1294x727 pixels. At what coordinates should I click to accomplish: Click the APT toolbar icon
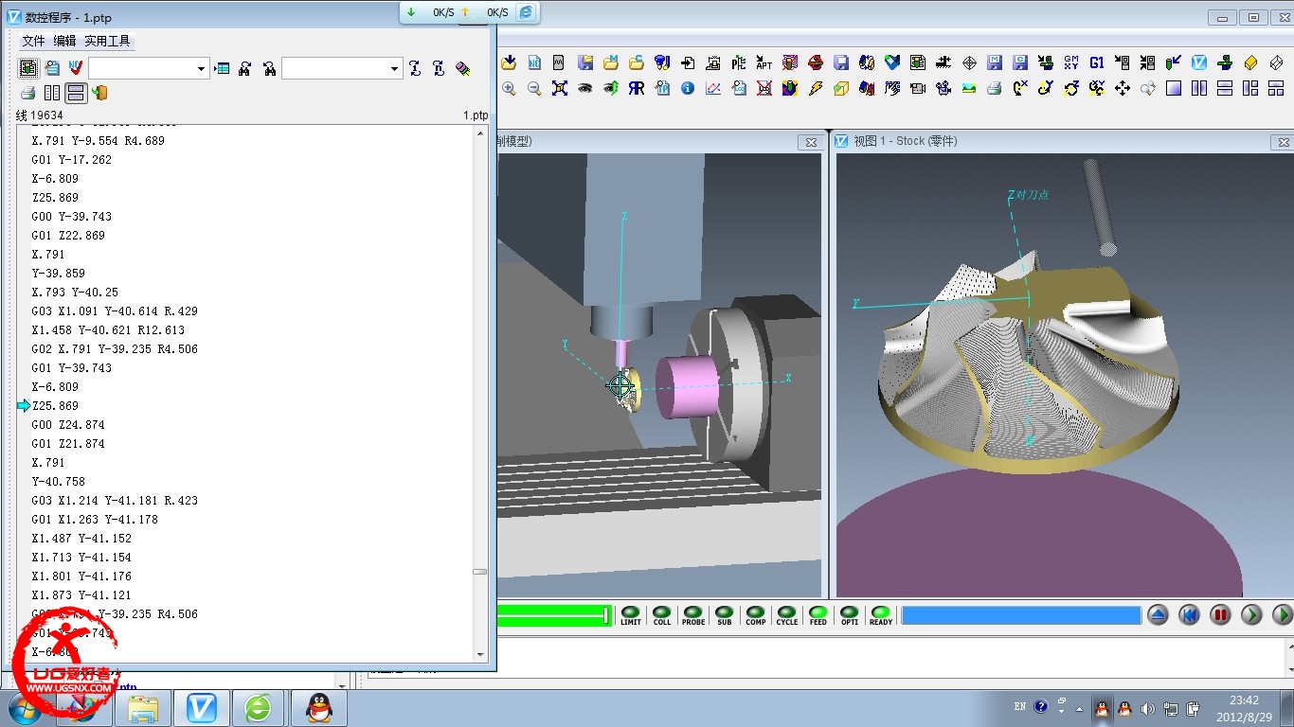pos(764,62)
